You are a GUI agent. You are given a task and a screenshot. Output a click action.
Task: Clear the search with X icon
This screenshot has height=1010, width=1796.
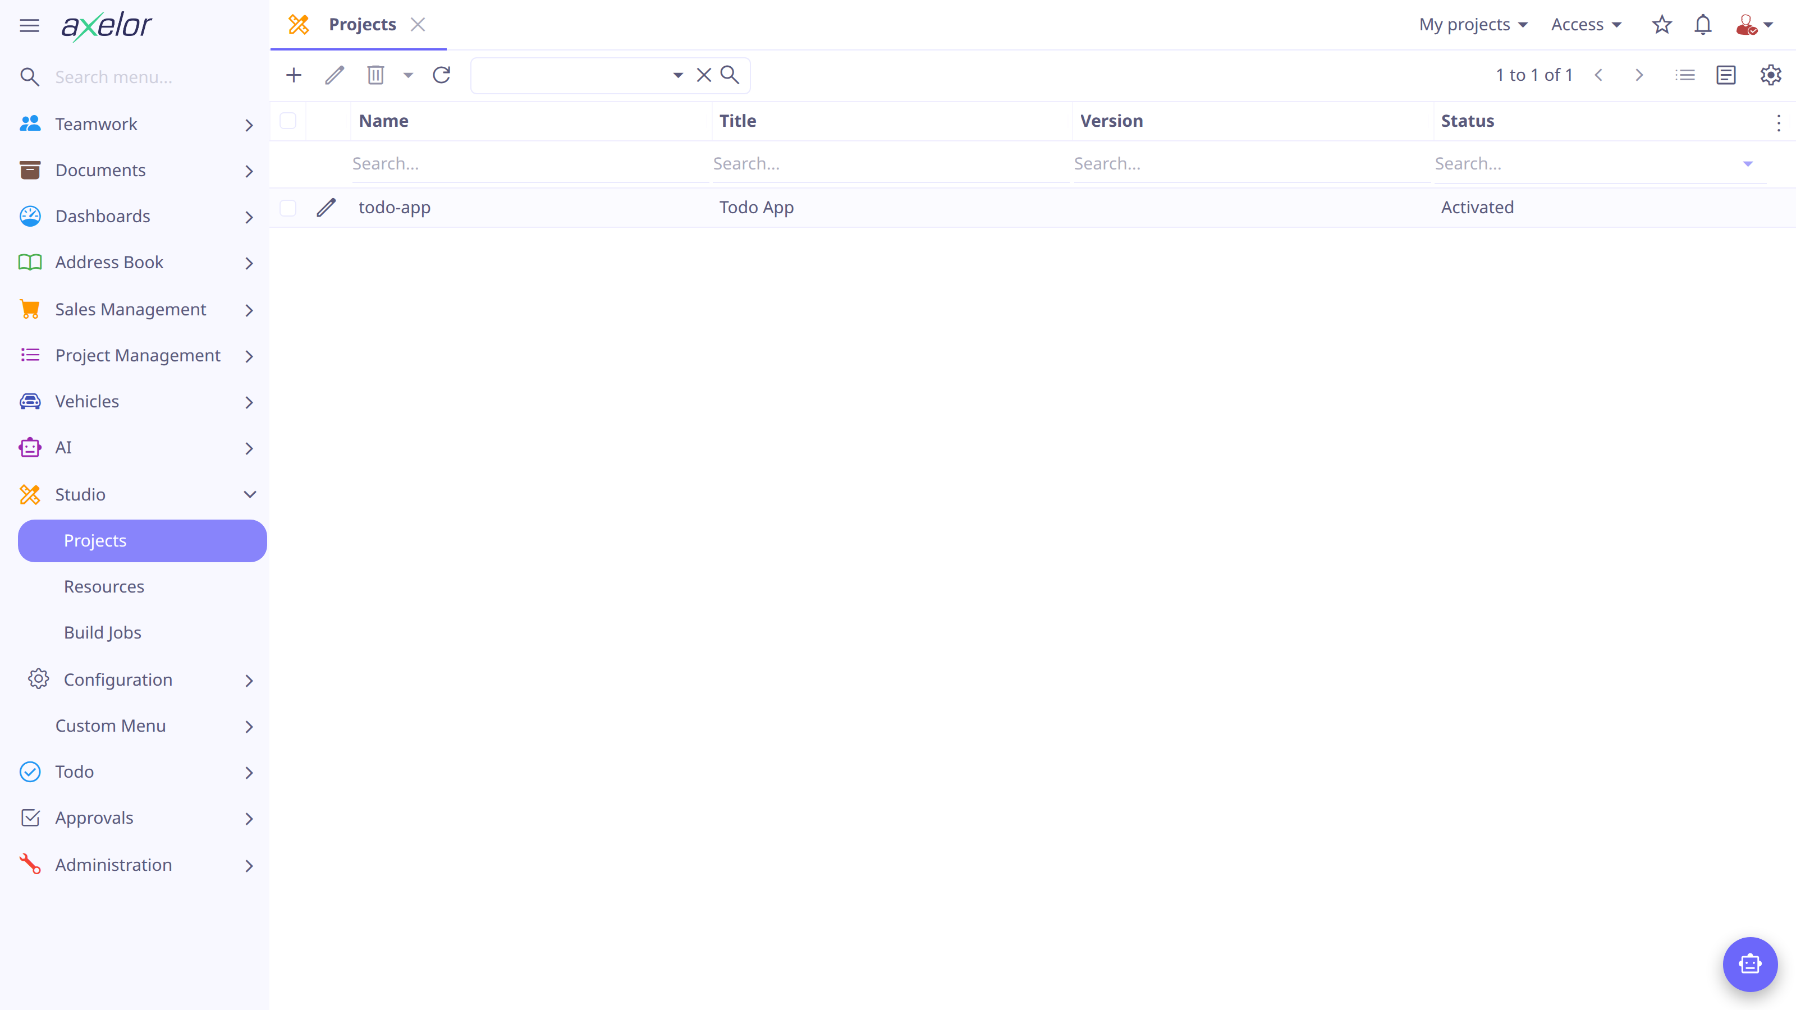(704, 75)
